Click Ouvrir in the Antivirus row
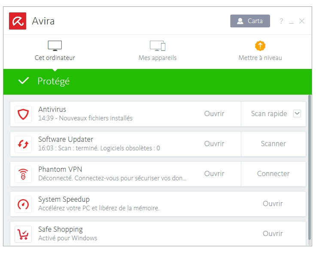Image resolution: width=316 pixels, height=254 pixels. 214,114
